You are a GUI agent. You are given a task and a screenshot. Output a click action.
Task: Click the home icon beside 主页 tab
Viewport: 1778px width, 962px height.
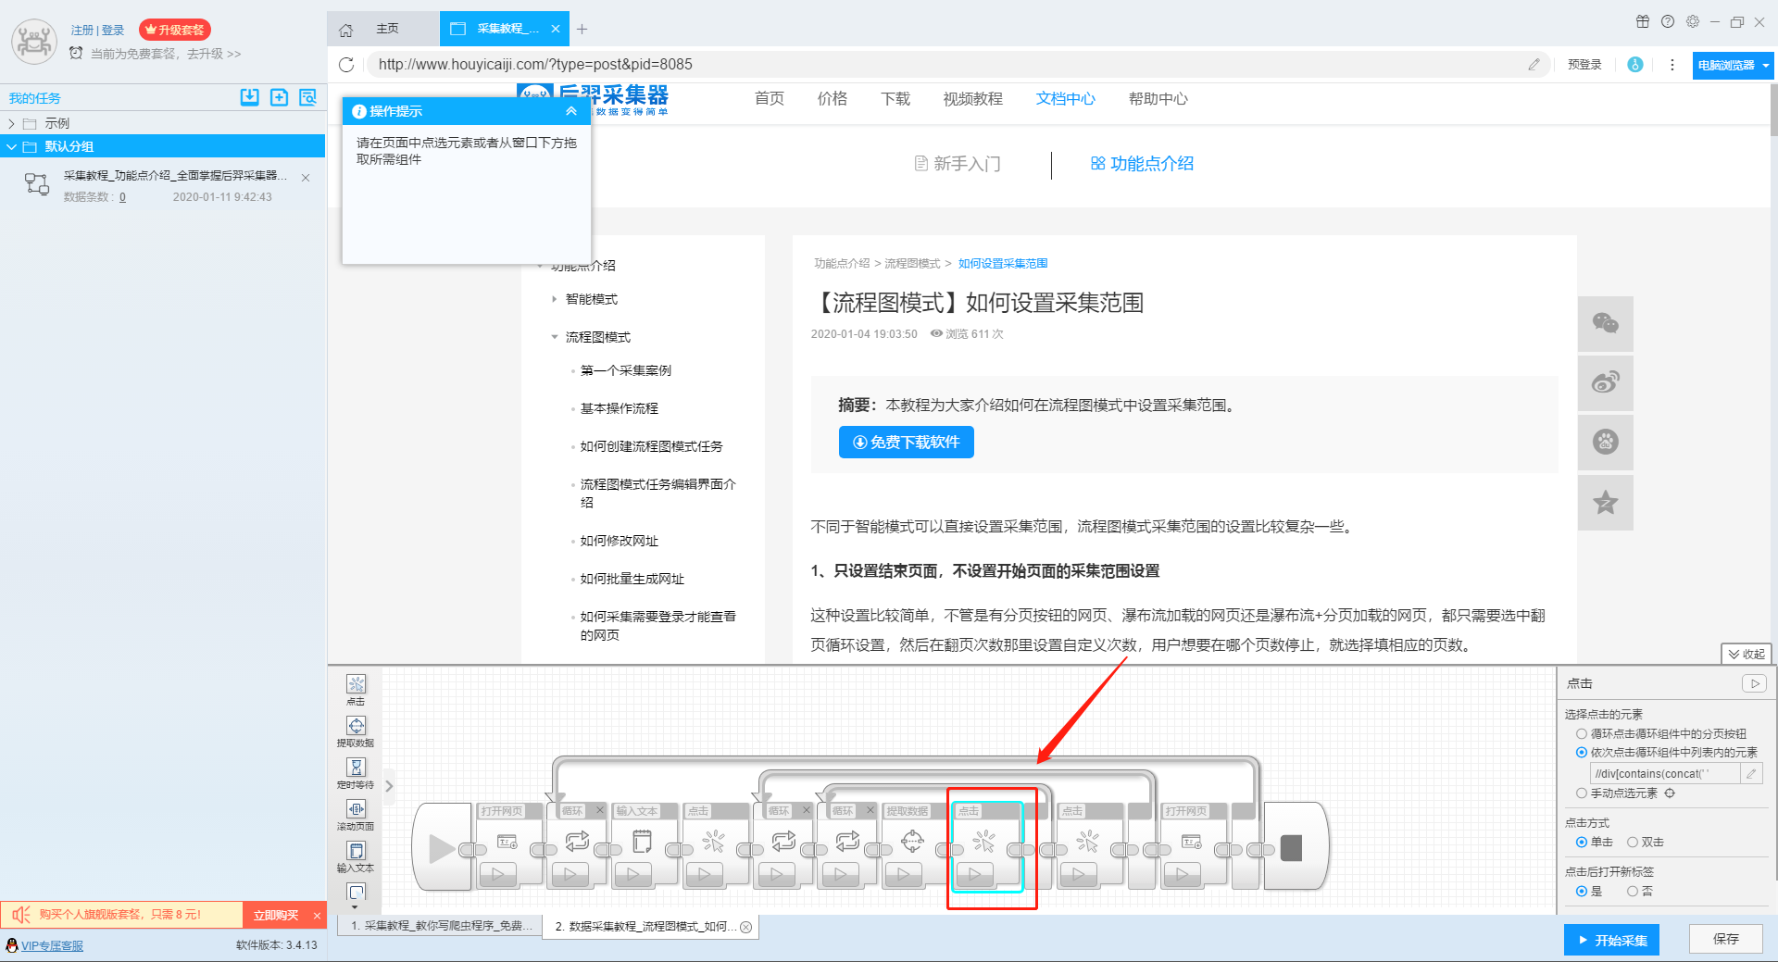346,30
